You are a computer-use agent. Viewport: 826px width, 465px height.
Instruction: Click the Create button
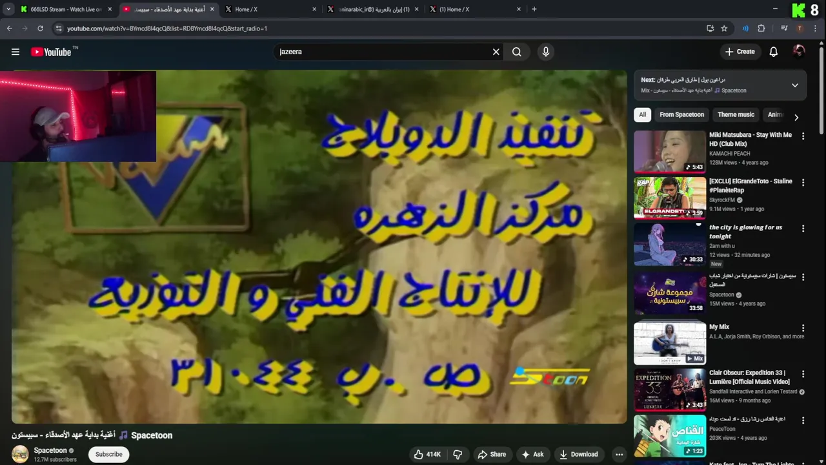point(740,52)
